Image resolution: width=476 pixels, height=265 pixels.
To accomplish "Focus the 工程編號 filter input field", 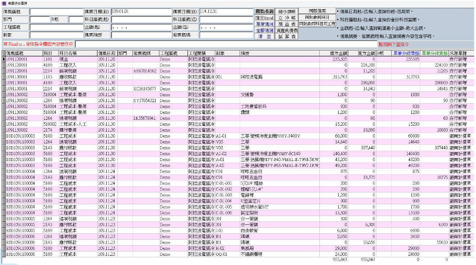I will click(x=56, y=27).
